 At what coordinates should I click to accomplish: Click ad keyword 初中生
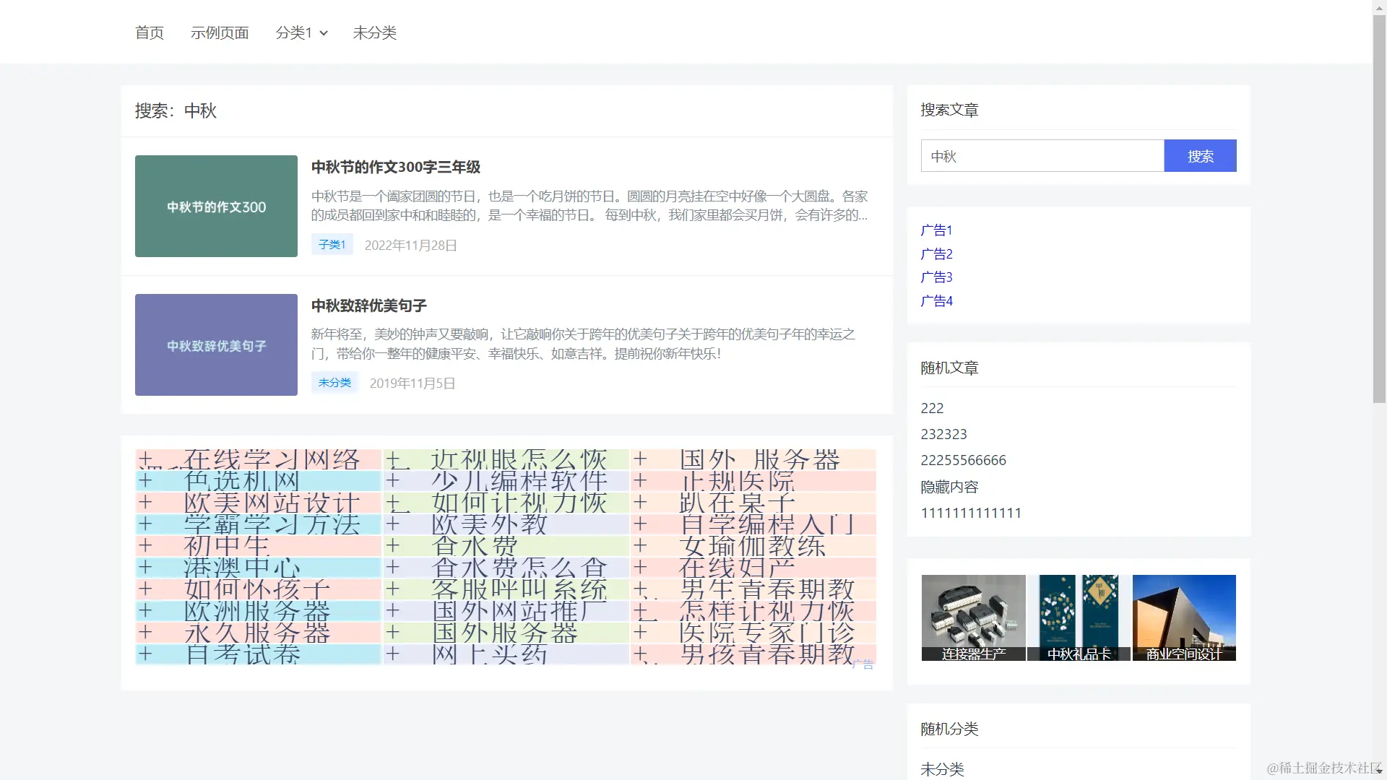259,546
